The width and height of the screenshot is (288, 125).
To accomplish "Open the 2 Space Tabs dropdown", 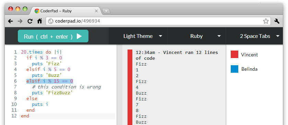I will point(255,36).
